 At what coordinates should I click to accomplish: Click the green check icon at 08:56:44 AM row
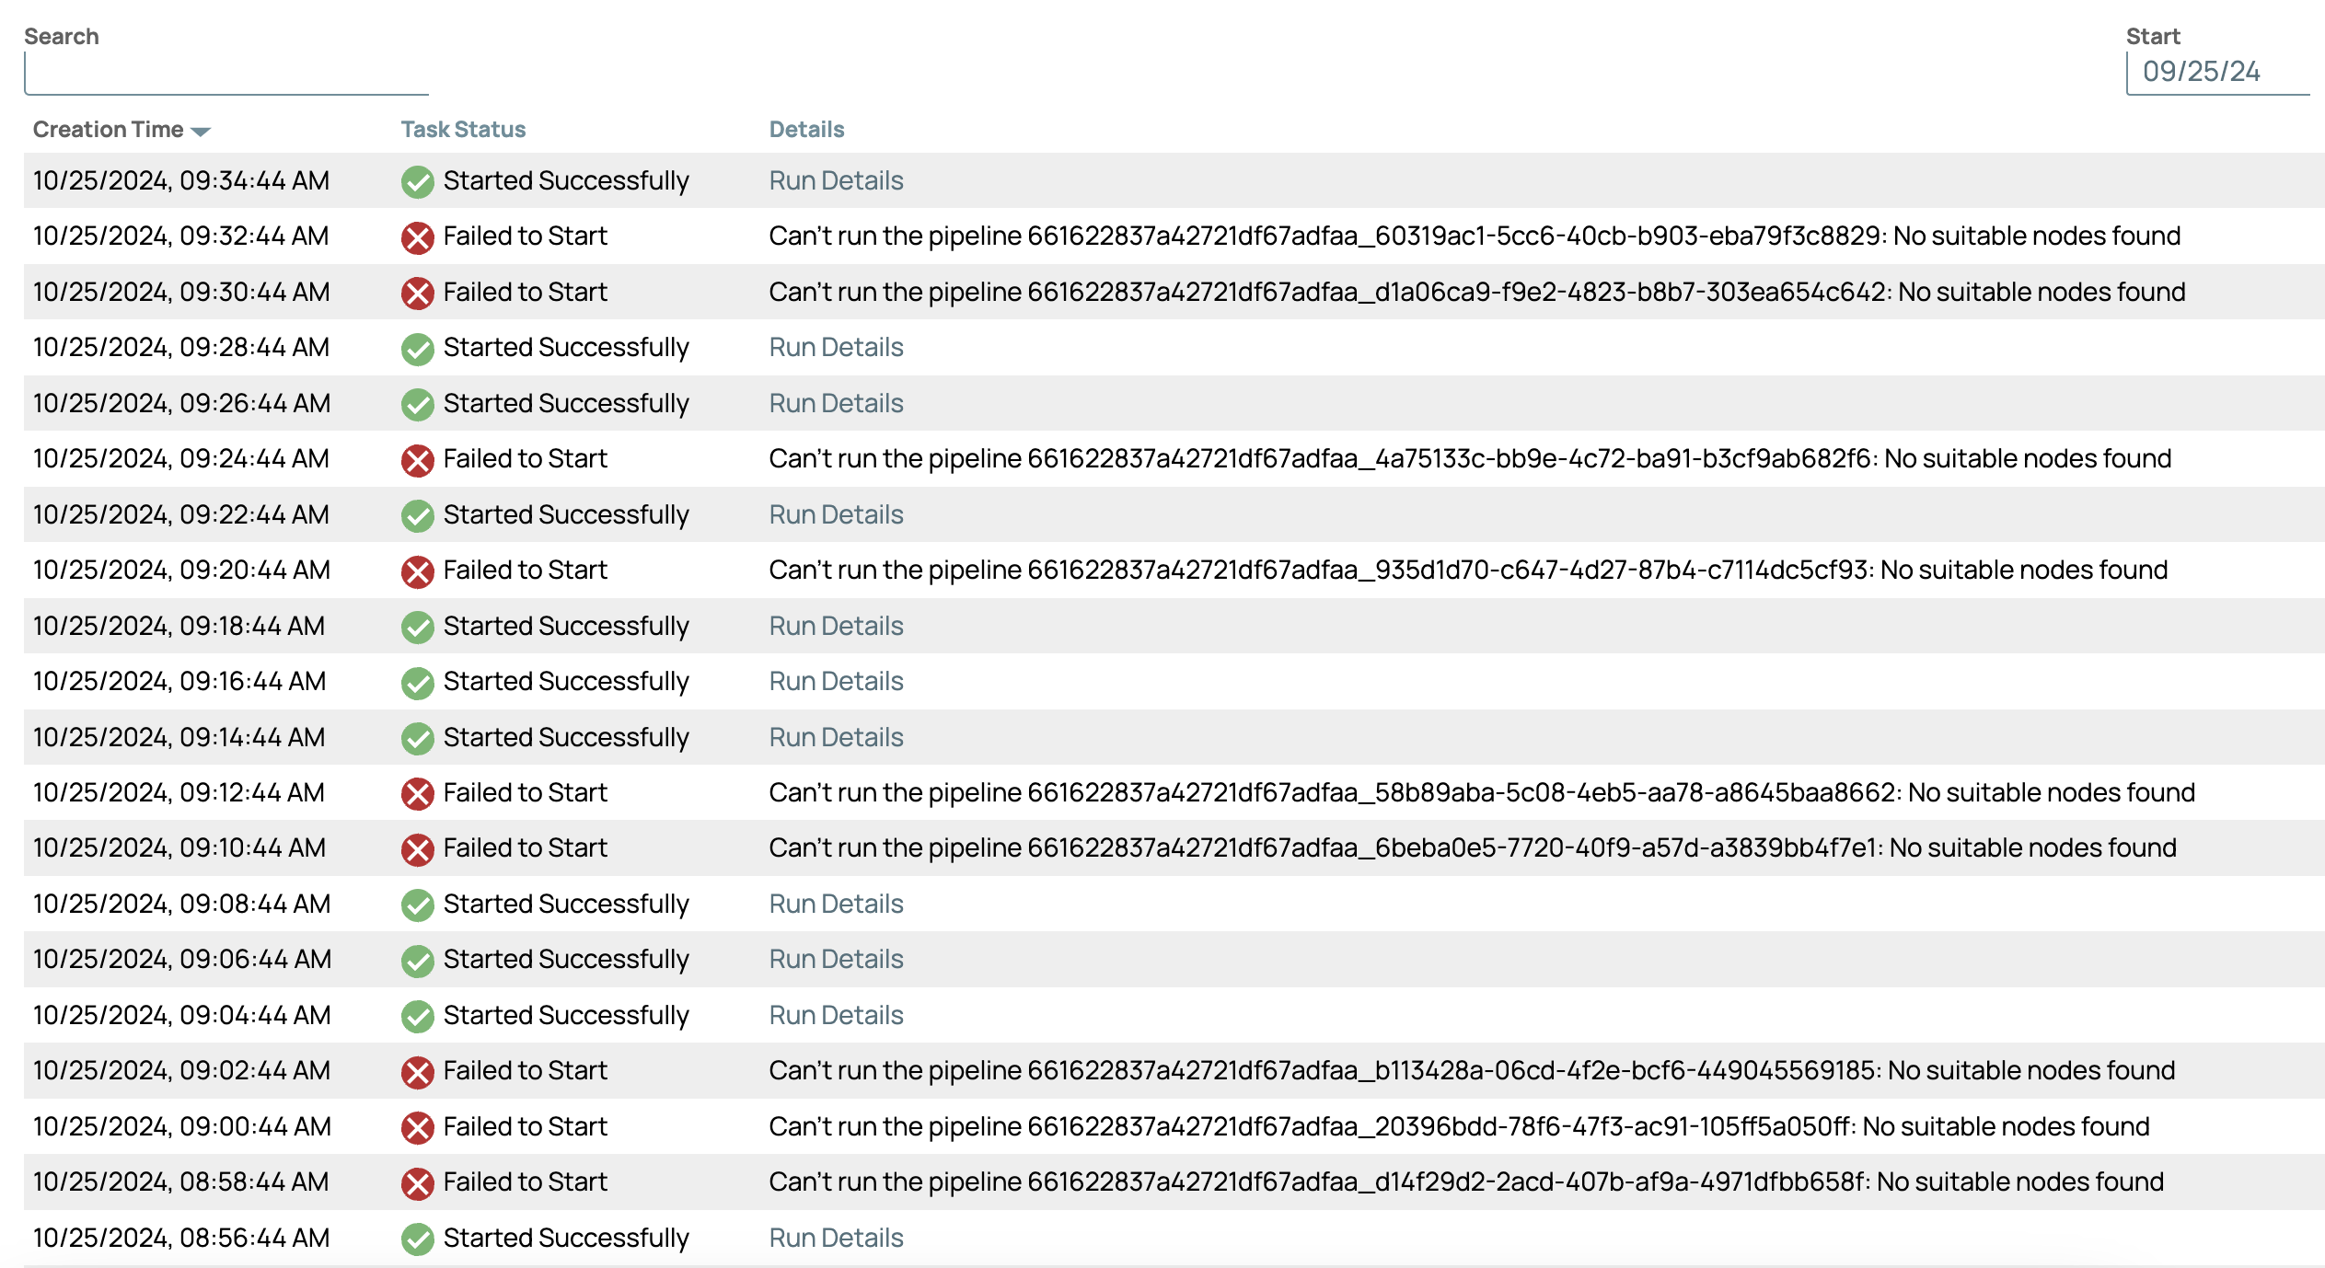coord(417,1239)
